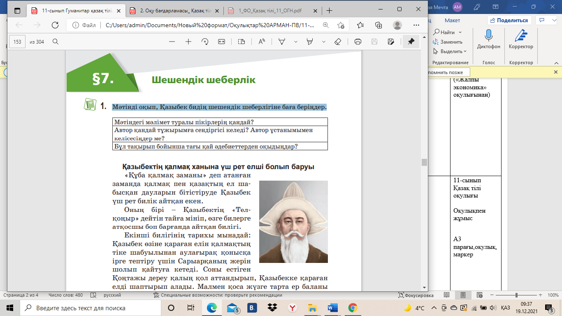The image size is (562, 316).
Task: Expand the highlight tool options arrow
Action: coord(324,42)
